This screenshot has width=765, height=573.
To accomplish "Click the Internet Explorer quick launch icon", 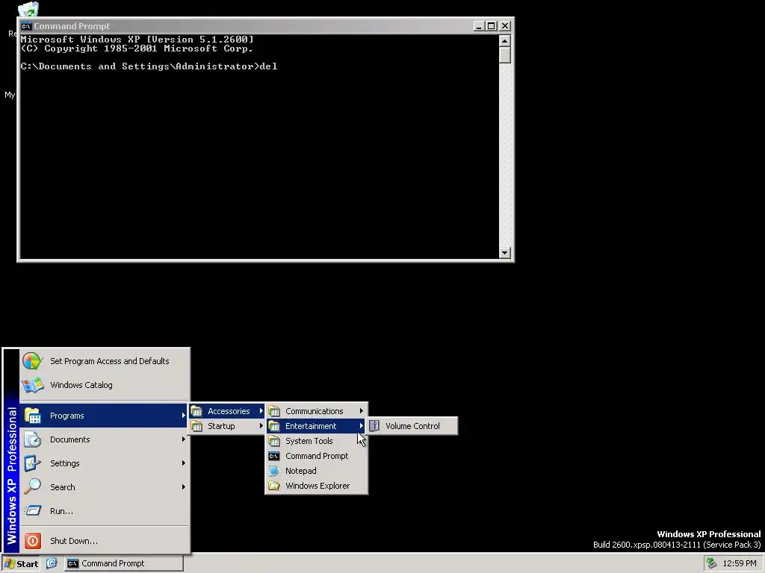I will (x=52, y=563).
